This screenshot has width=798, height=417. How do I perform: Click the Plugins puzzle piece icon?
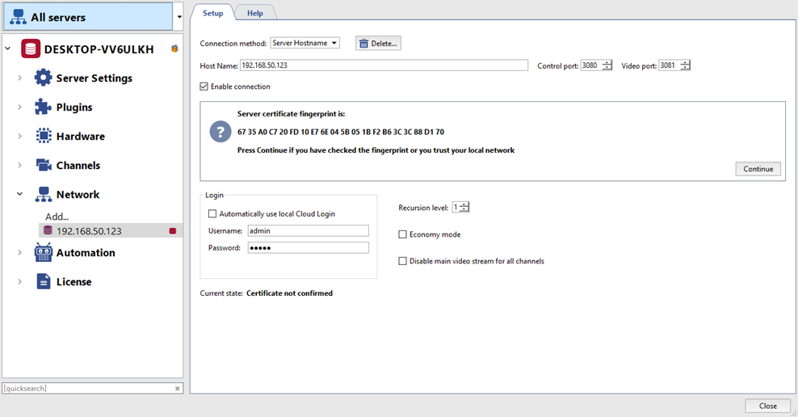[x=43, y=107]
